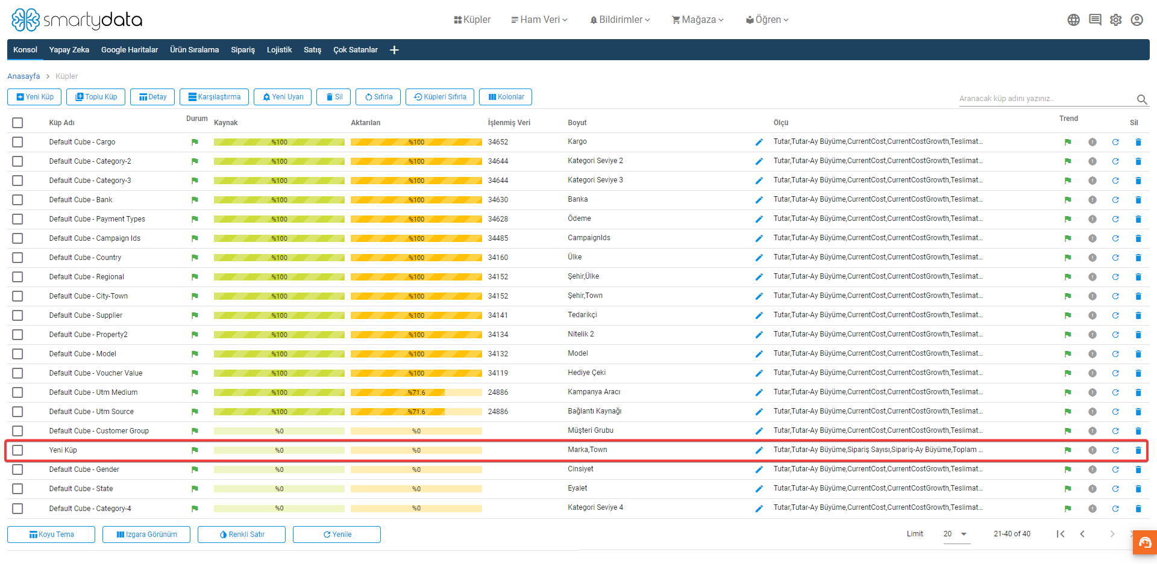The image size is (1157, 564).
Task: Go to first page icon
Action: click(1061, 534)
